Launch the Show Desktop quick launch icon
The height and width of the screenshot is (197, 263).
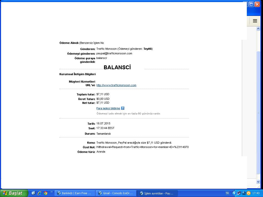pos(33,193)
